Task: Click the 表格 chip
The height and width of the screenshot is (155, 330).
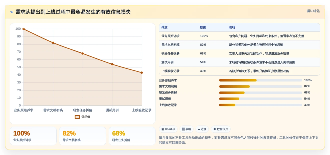Action: click(187, 129)
